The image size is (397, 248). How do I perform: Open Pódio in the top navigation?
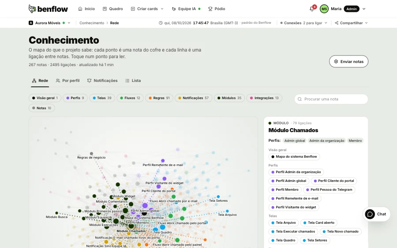[x=217, y=9]
